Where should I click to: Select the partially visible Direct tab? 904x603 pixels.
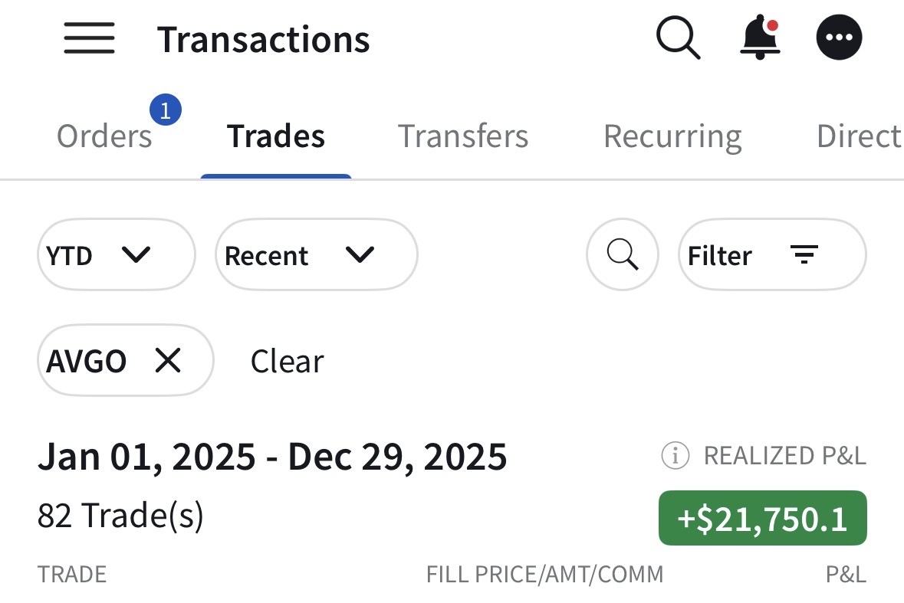point(859,136)
